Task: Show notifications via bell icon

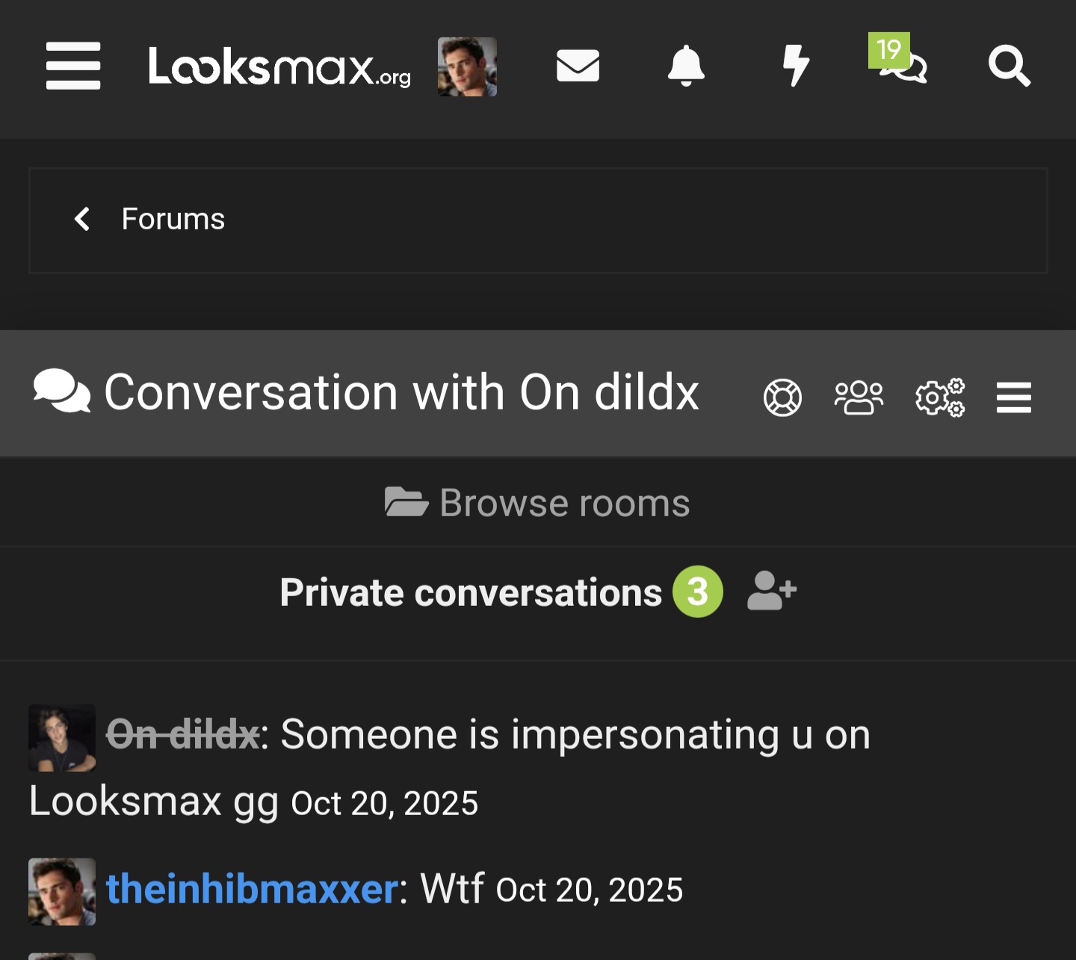Action: click(686, 66)
